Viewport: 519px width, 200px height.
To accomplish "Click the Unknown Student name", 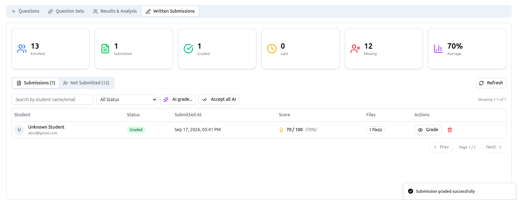I will point(46,127).
